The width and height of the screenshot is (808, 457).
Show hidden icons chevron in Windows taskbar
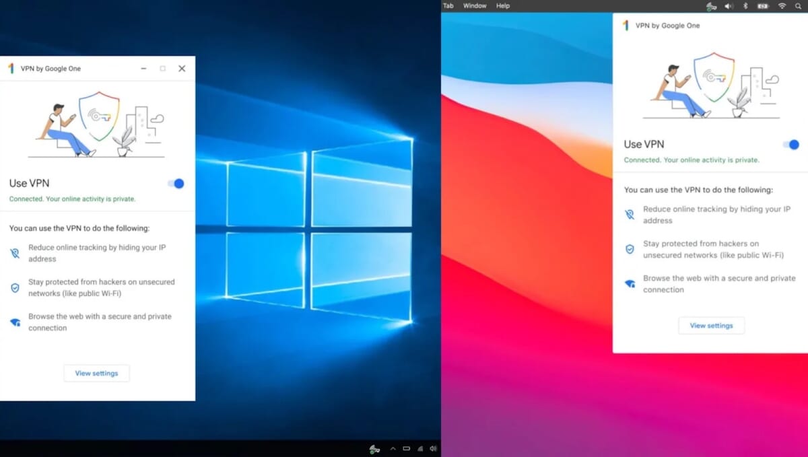[x=393, y=448]
